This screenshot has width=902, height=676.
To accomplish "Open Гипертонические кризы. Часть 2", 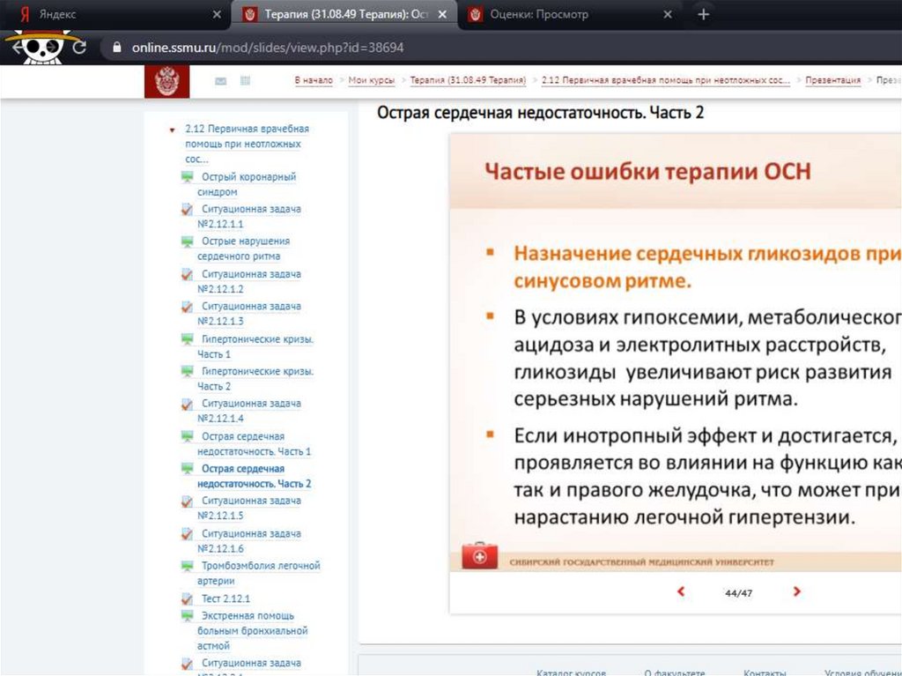I will pyautogui.click(x=255, y=379).
